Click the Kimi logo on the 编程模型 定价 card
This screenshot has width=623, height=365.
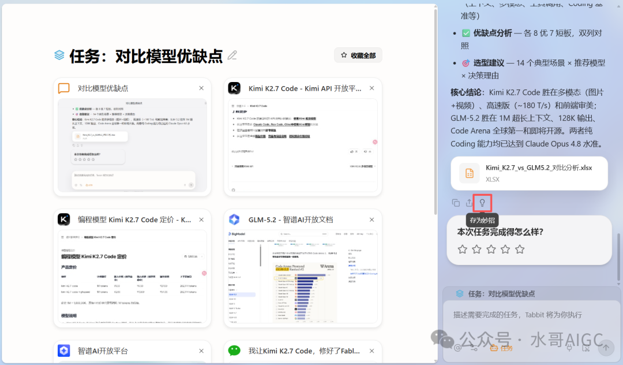point(64,219)
